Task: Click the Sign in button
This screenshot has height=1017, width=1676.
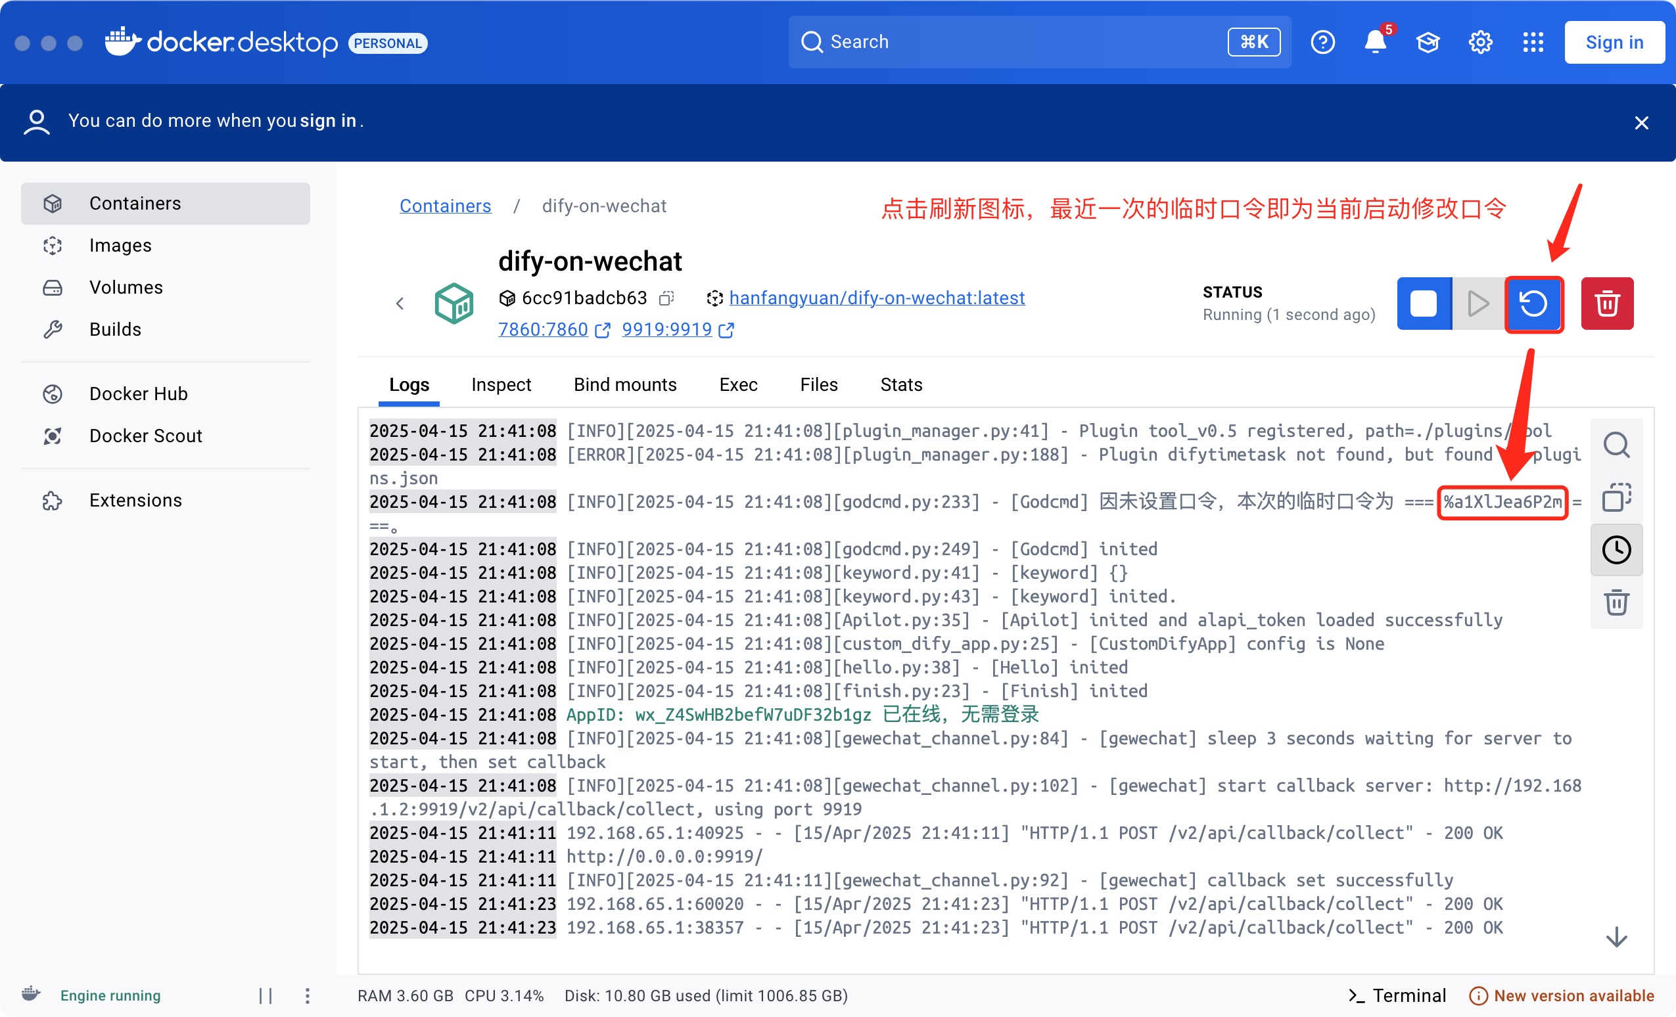Action: pos(1614,42)
